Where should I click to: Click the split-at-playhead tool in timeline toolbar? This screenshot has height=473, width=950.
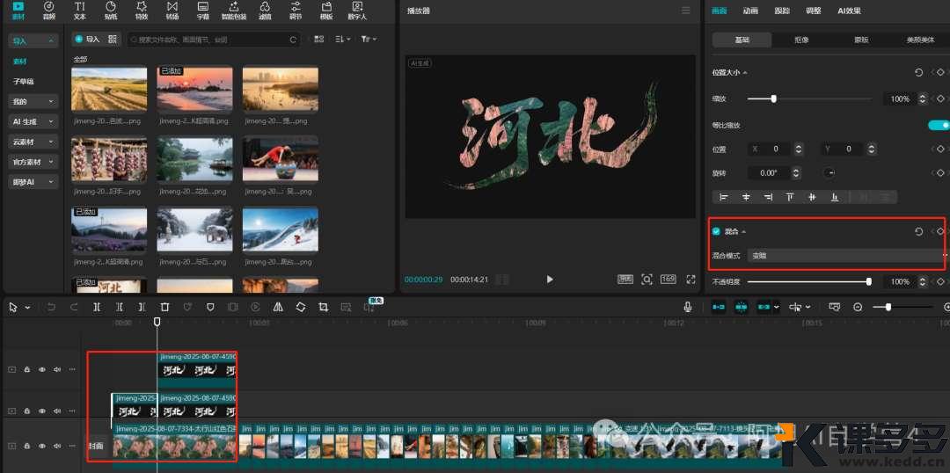pos(97,307)
